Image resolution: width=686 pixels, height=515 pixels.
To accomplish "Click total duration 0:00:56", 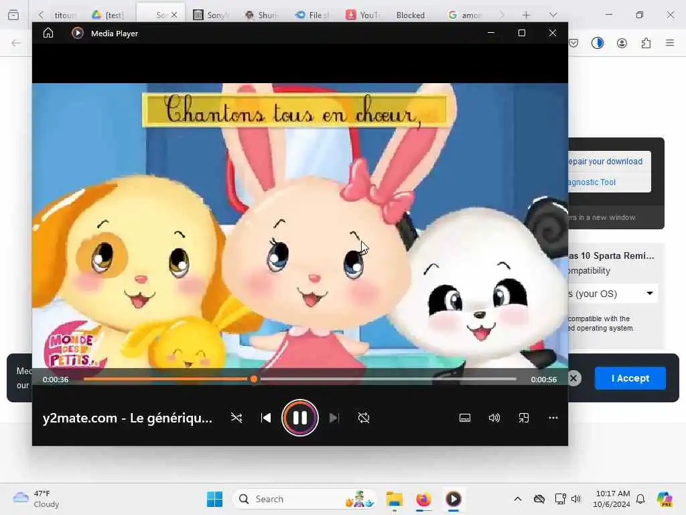I will coord(544,380).
